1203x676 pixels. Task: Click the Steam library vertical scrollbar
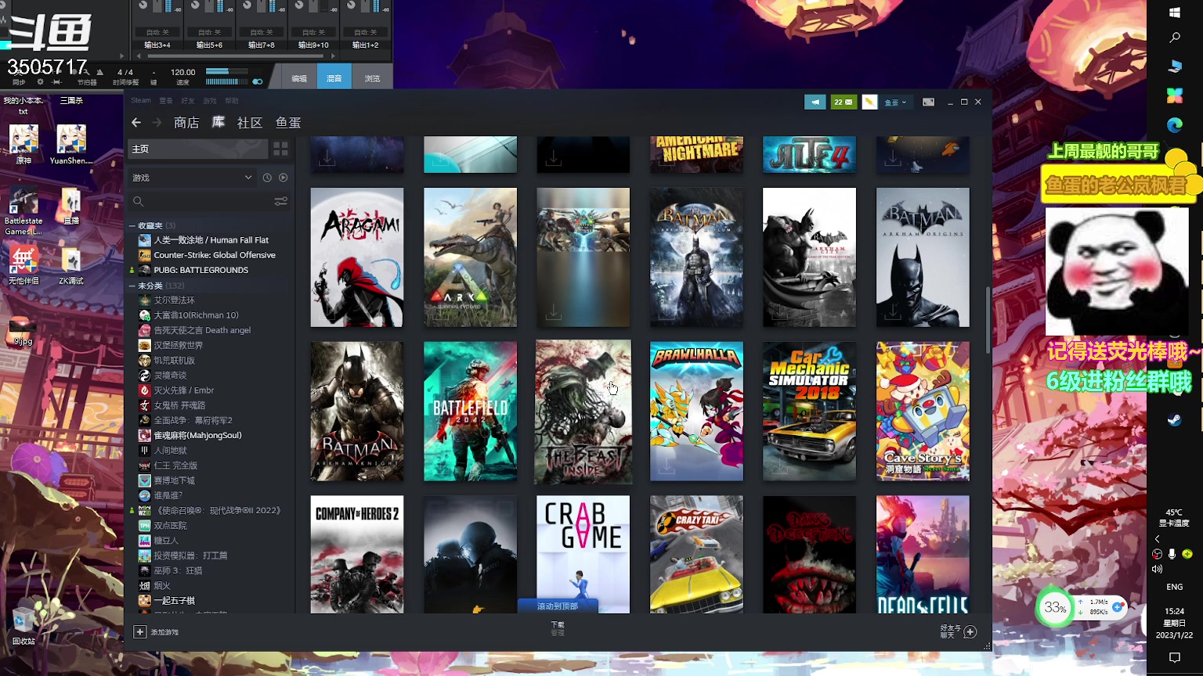[x=988, y=321]
